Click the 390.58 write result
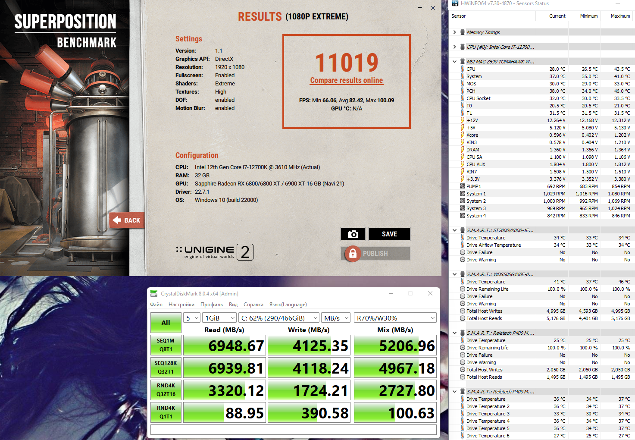 (x=308, y=413)
